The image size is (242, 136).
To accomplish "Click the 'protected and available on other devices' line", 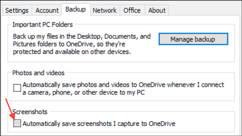I will (71, 52).
